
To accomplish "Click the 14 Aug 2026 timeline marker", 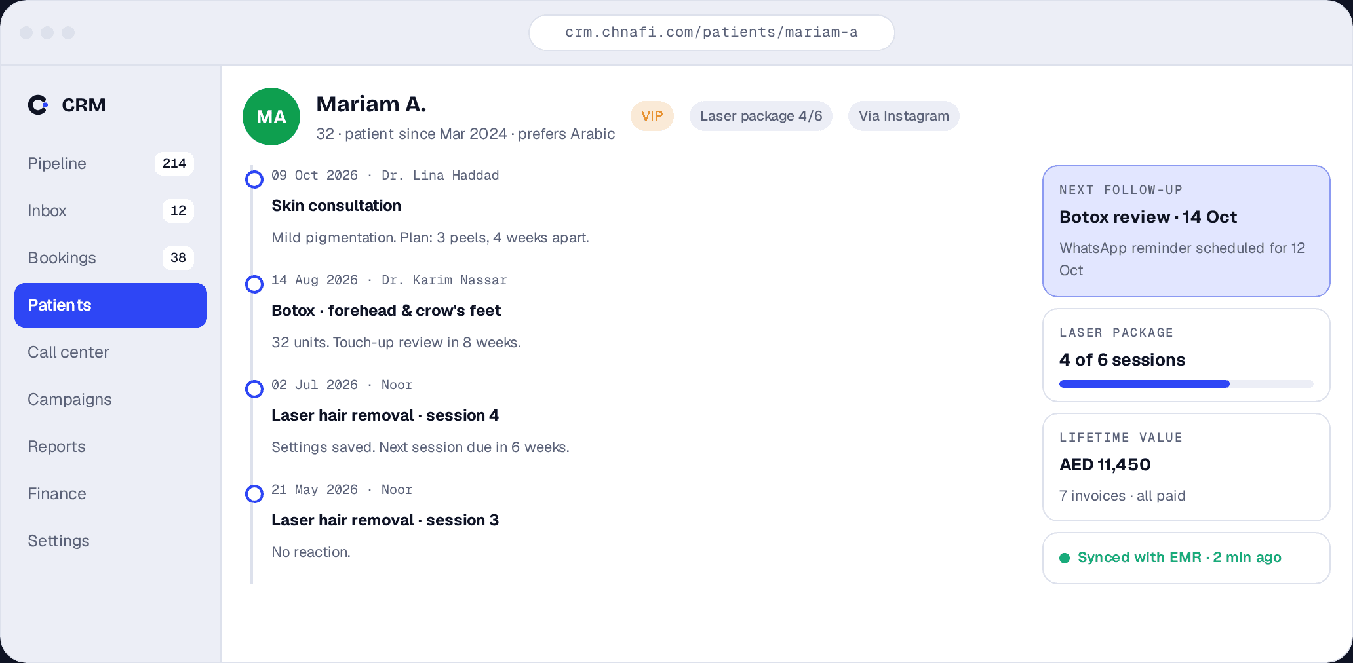I will pyautogui.click(x=254, y=284).
